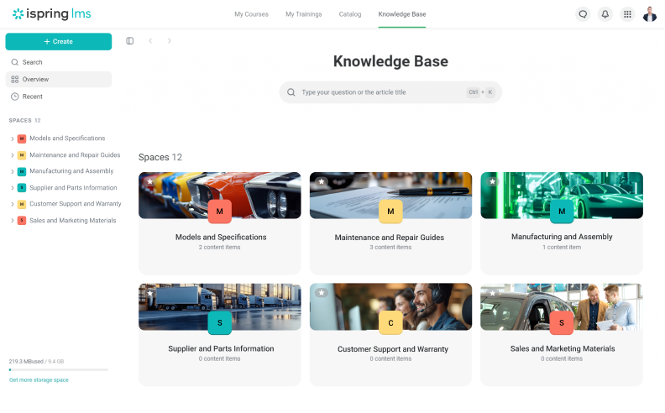Follow the Get more storage space link
The height and width of the screenshot is (413, 665).
pos(39,380)
